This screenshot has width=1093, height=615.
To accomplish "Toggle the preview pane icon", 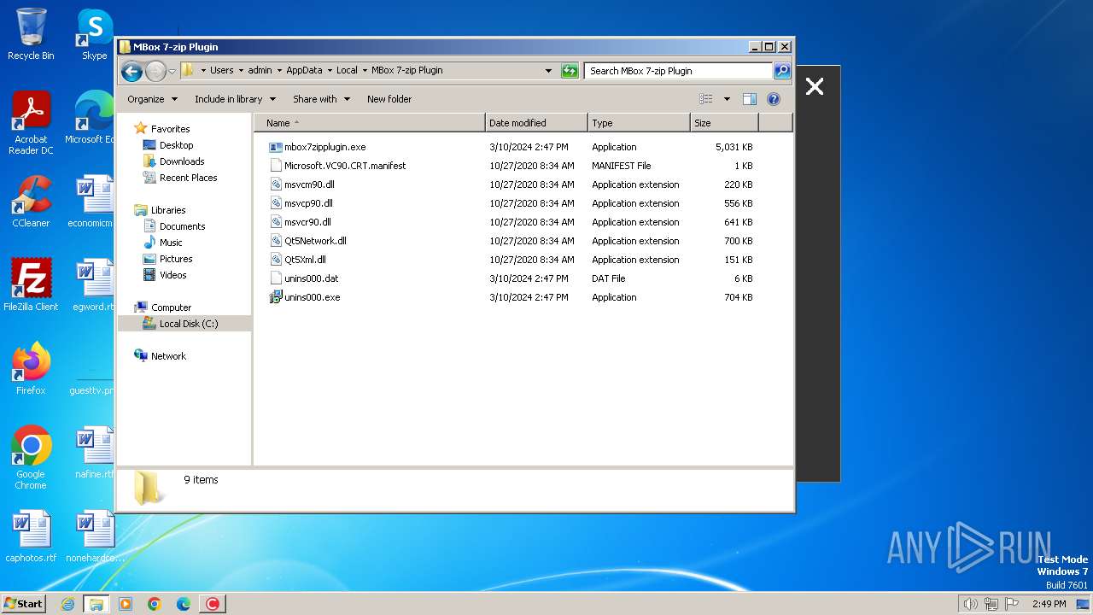I will pos(750,99).
